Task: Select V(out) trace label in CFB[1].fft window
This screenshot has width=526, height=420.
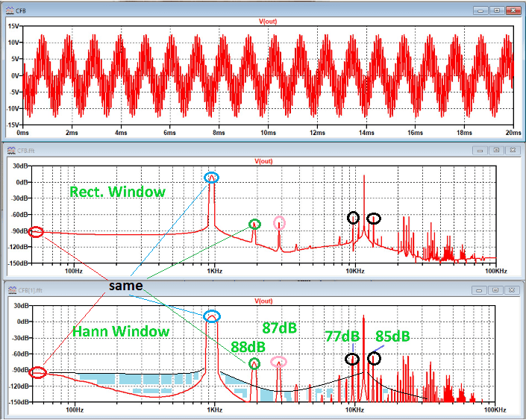Action: pos(263,301)
